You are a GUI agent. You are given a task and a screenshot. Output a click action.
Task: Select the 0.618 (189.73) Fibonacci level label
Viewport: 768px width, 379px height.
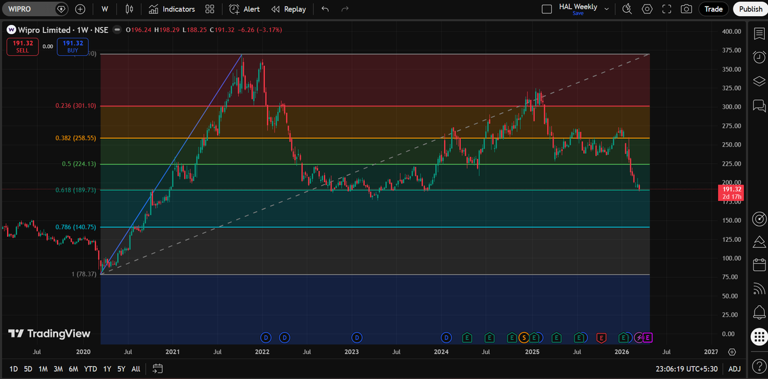point(75,190)
